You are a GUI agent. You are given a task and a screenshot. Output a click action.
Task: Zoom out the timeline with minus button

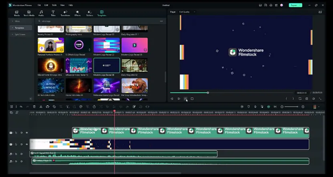click(x=282, y=107)
